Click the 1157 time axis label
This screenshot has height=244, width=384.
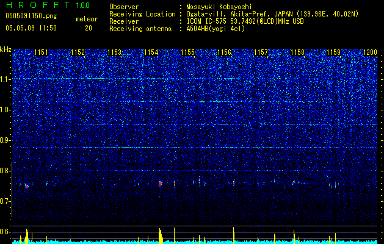click(261, 52)
